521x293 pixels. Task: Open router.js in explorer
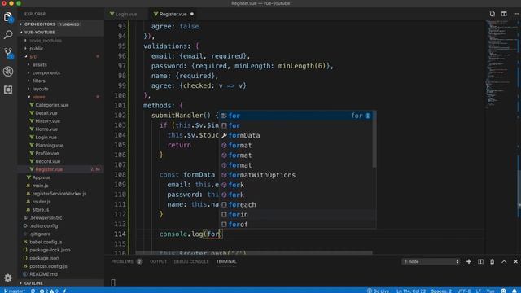click(42, 202)
